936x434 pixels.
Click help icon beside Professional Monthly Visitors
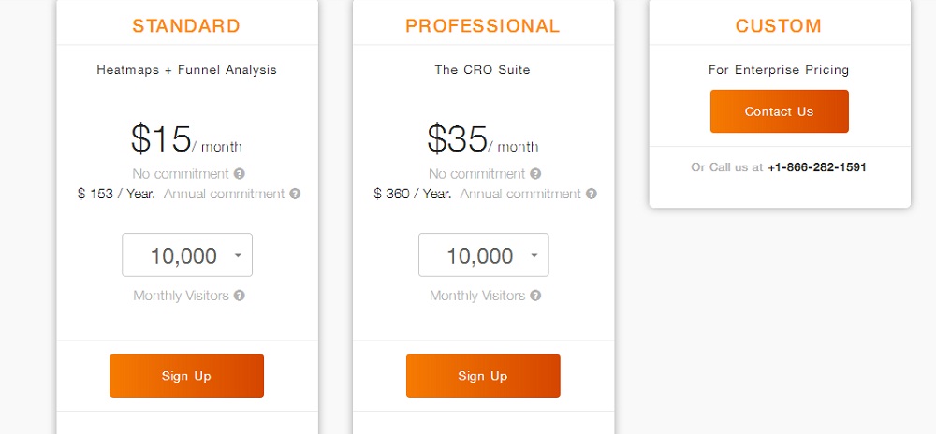pyautogui.click(x=535, y=296)
